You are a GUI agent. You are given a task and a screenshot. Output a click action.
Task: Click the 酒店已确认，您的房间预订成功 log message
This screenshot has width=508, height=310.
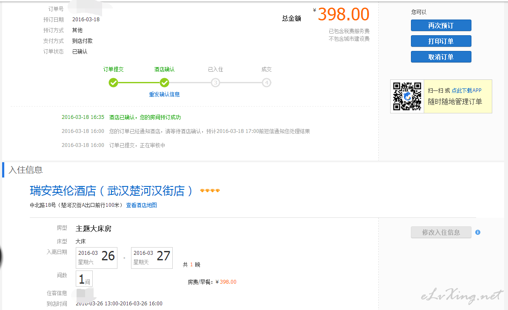[145, 117]
